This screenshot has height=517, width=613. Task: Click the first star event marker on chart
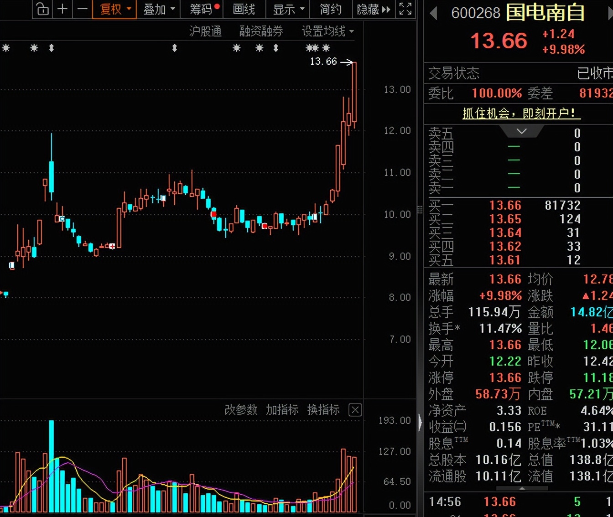(6, 48)
